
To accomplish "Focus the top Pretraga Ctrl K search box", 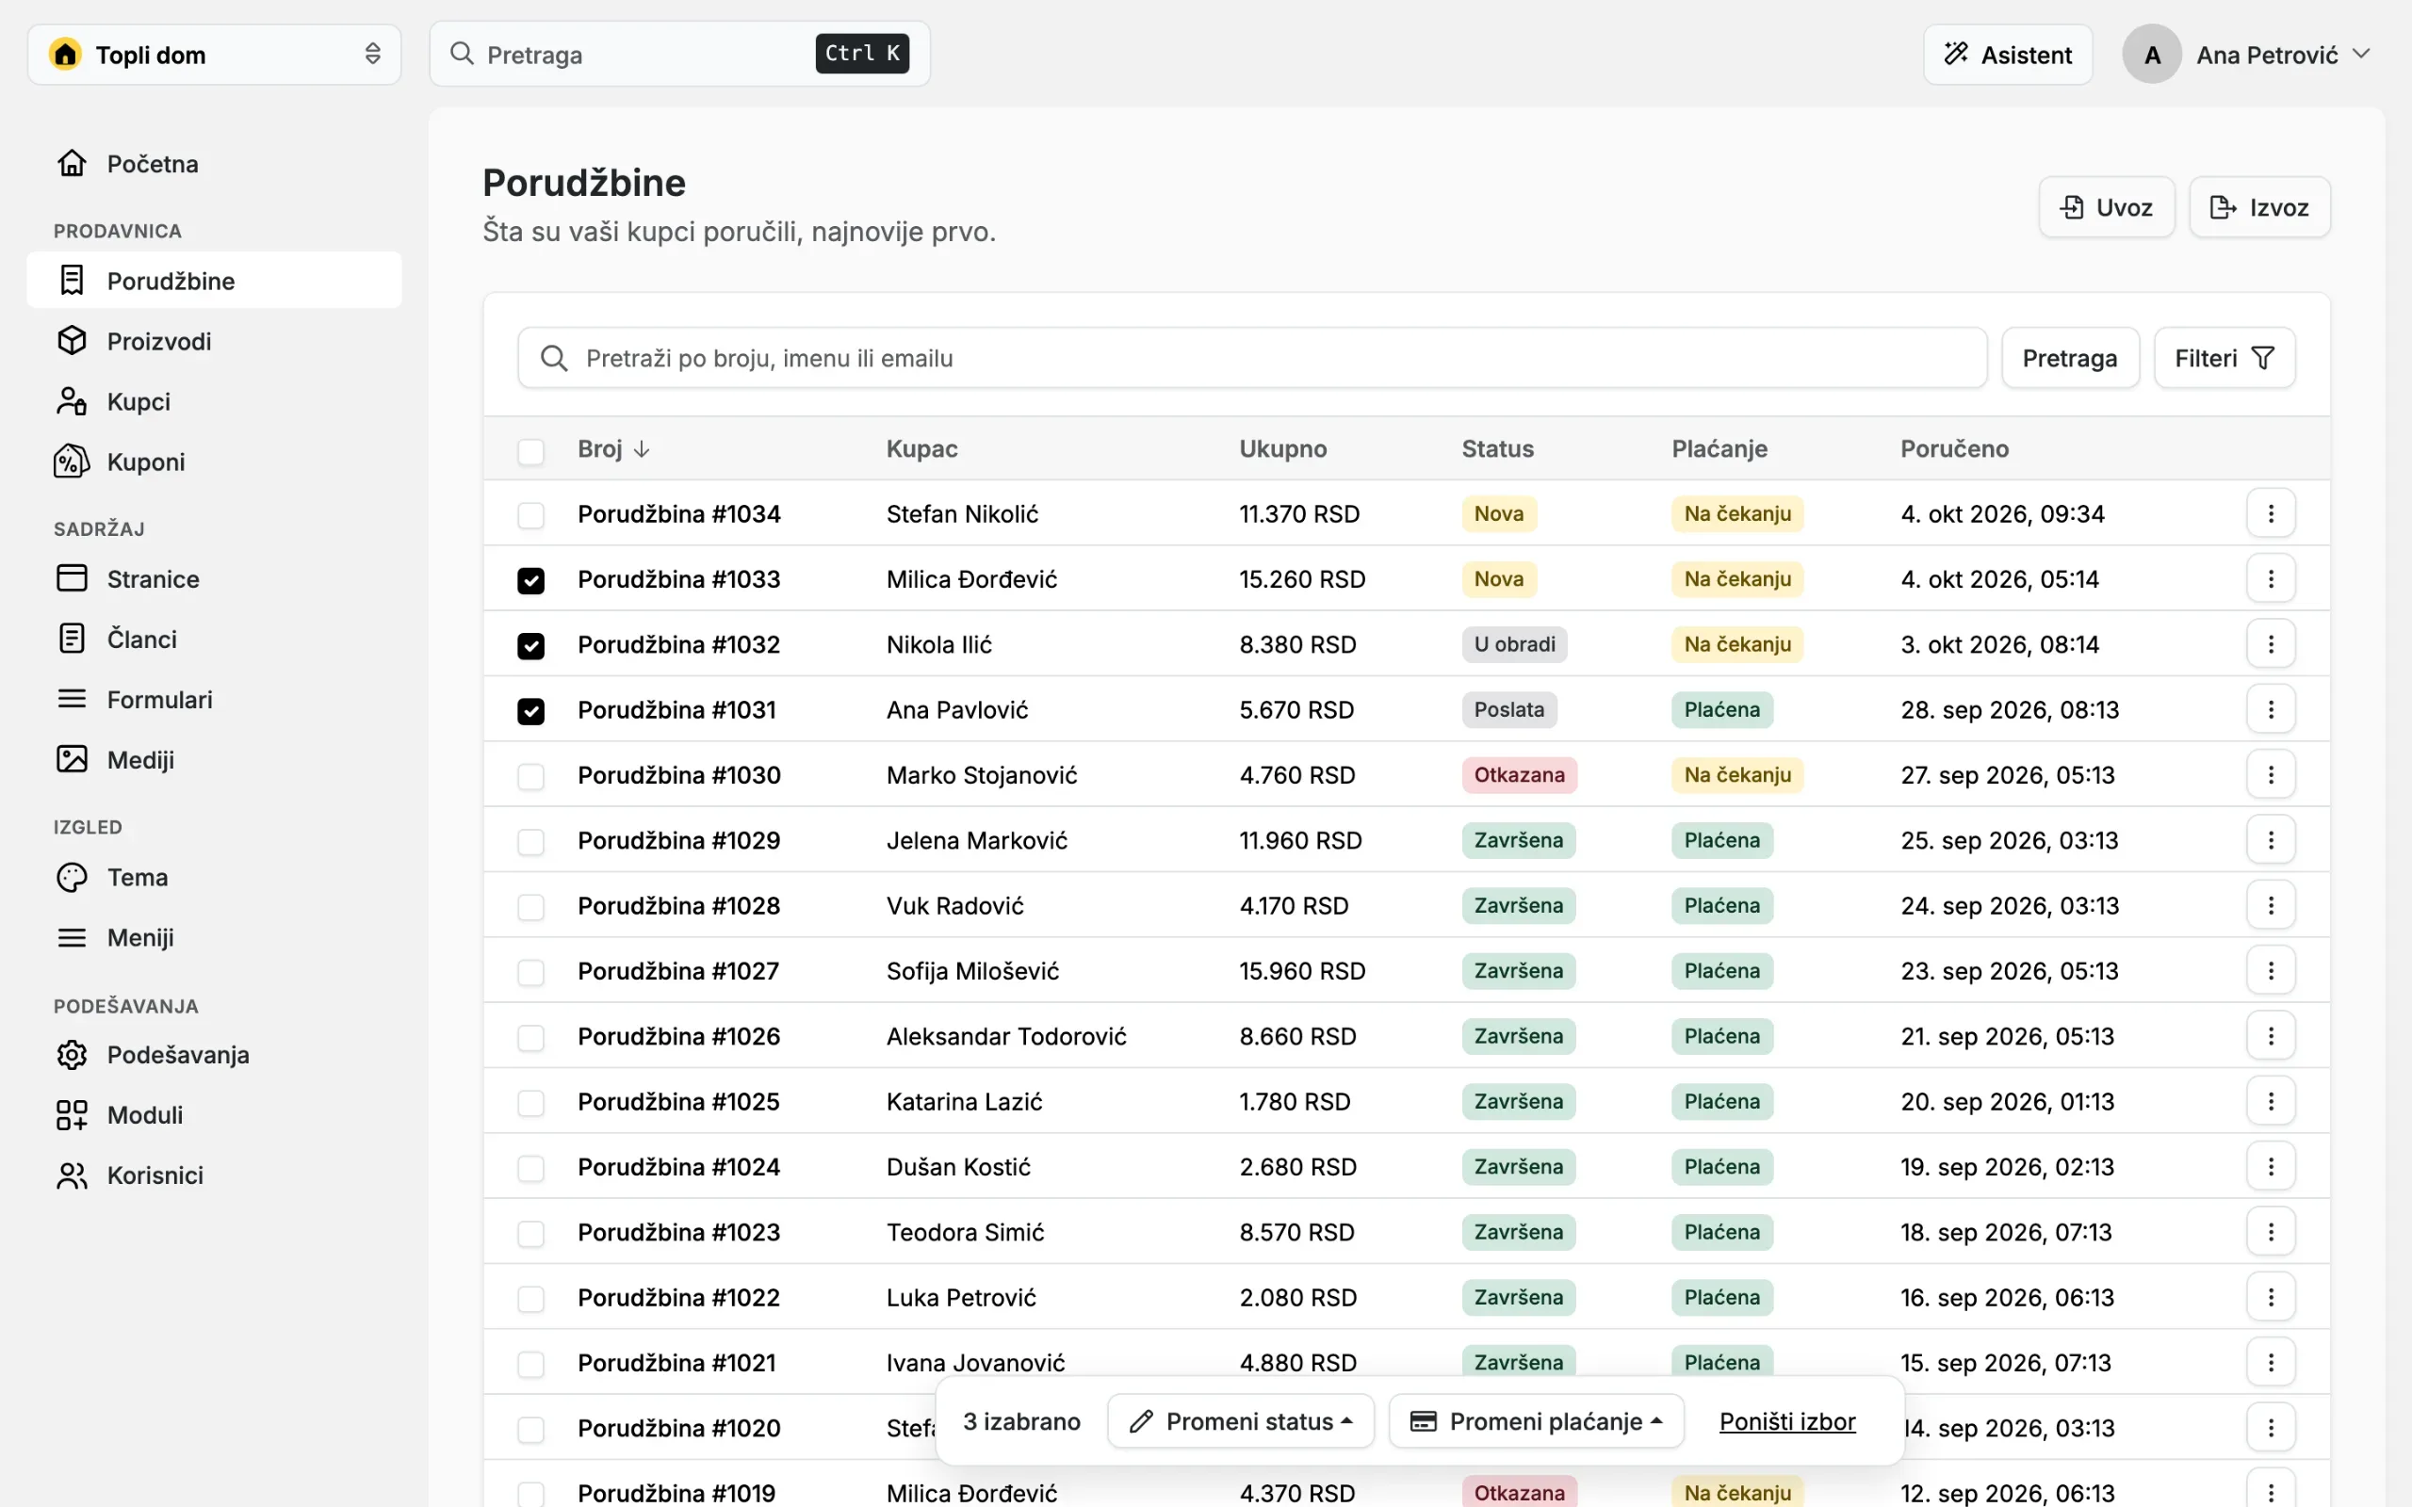I will [x=679, y=54].
